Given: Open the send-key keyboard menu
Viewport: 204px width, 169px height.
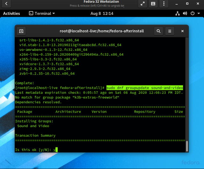Looking at the screenshot, I should (x=153, y=3).
